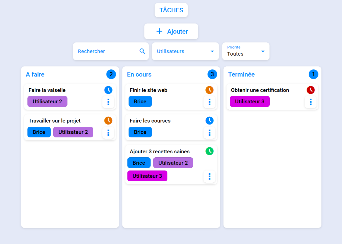The width and height of the screenshot is (342, 244).
Task: Click the orange clock on Travailler sur le projet
Action: tap(108, 120)
